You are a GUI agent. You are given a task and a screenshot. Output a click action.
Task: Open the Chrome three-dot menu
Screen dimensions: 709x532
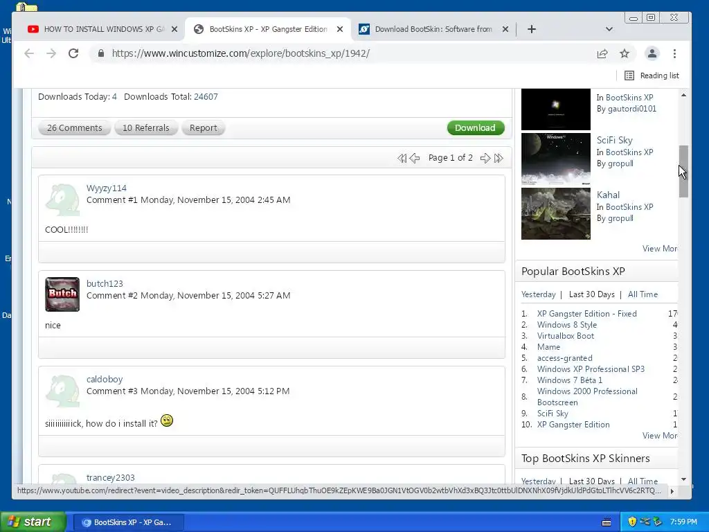(674, 54)
